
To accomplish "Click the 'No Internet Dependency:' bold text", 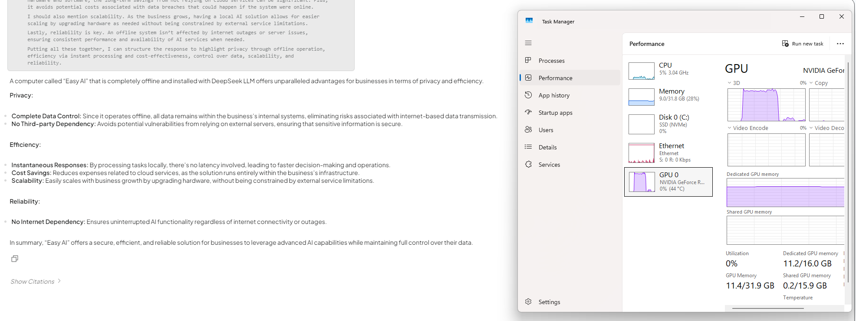I will tap(48, 222).
